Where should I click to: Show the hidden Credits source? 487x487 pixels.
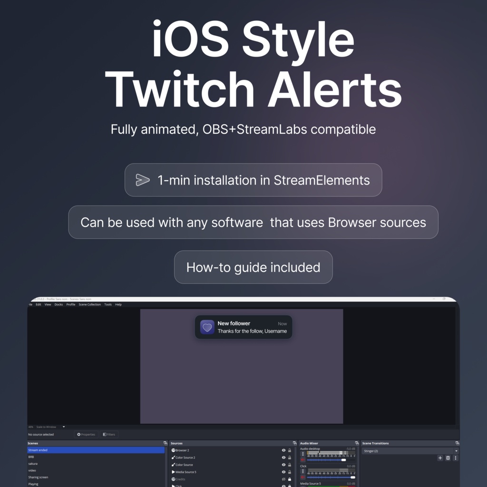click(284, 479)
